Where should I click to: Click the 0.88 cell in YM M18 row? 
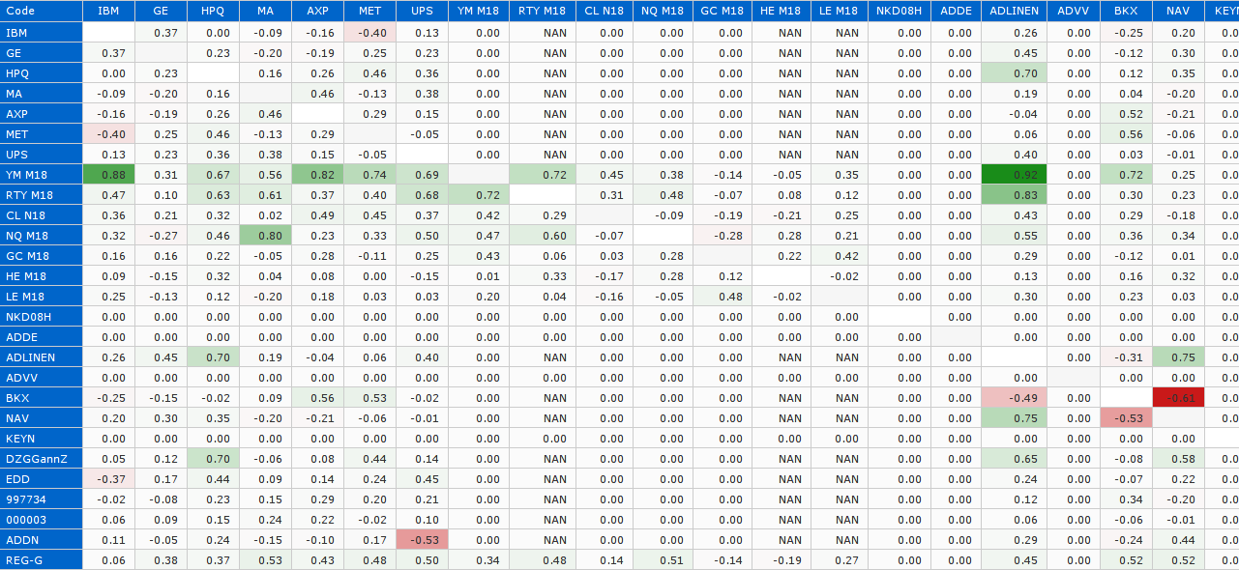point(108,175)
